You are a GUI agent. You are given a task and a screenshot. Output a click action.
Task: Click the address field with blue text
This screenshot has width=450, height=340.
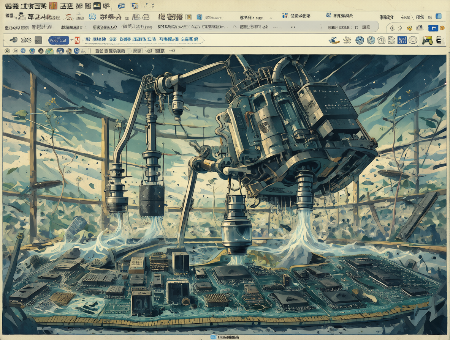(144, 39)
